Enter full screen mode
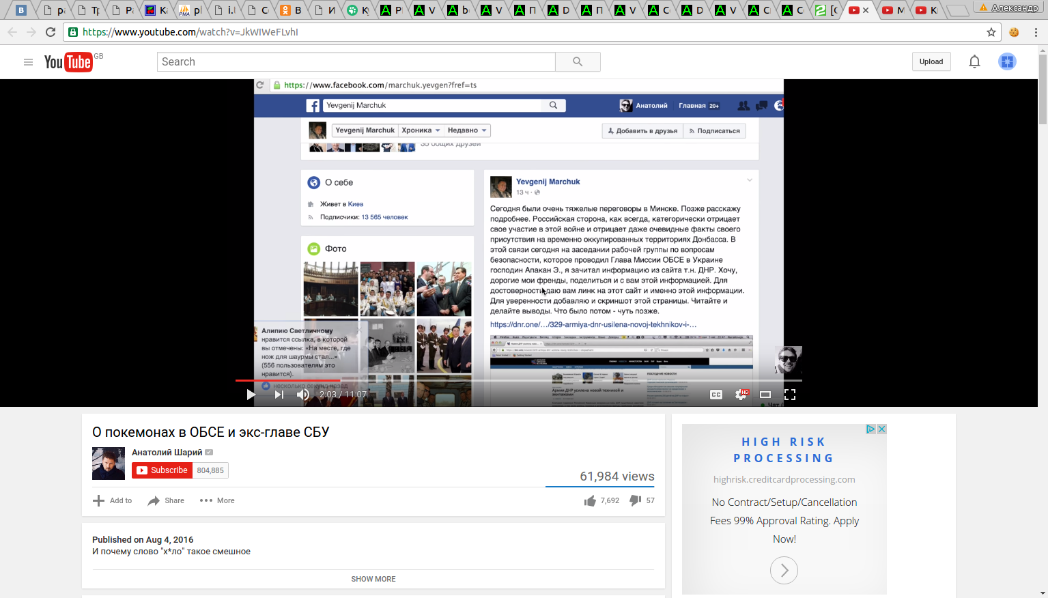 790,395
